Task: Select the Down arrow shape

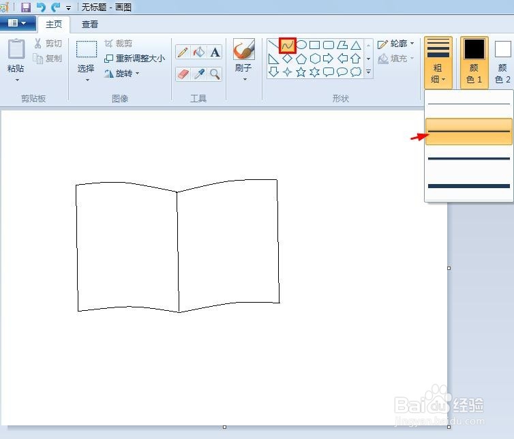Action: (x=273, y=72)
